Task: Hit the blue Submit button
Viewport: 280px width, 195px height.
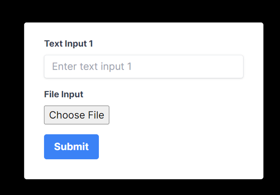Action: click(x=71, y=147)
